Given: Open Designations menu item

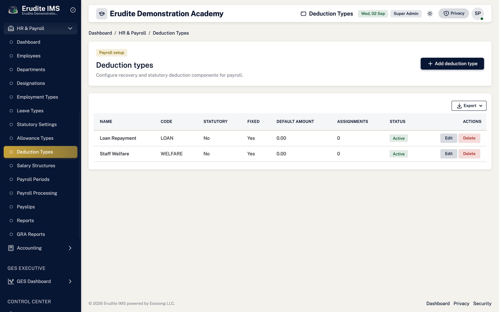Looking at the screenshot, I should [x=41, y=83].
